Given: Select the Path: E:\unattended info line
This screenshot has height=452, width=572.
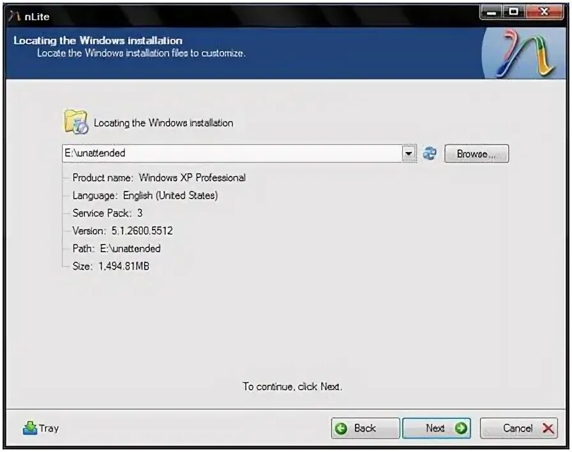Looking at the screenshot, I should pos(116,248).
